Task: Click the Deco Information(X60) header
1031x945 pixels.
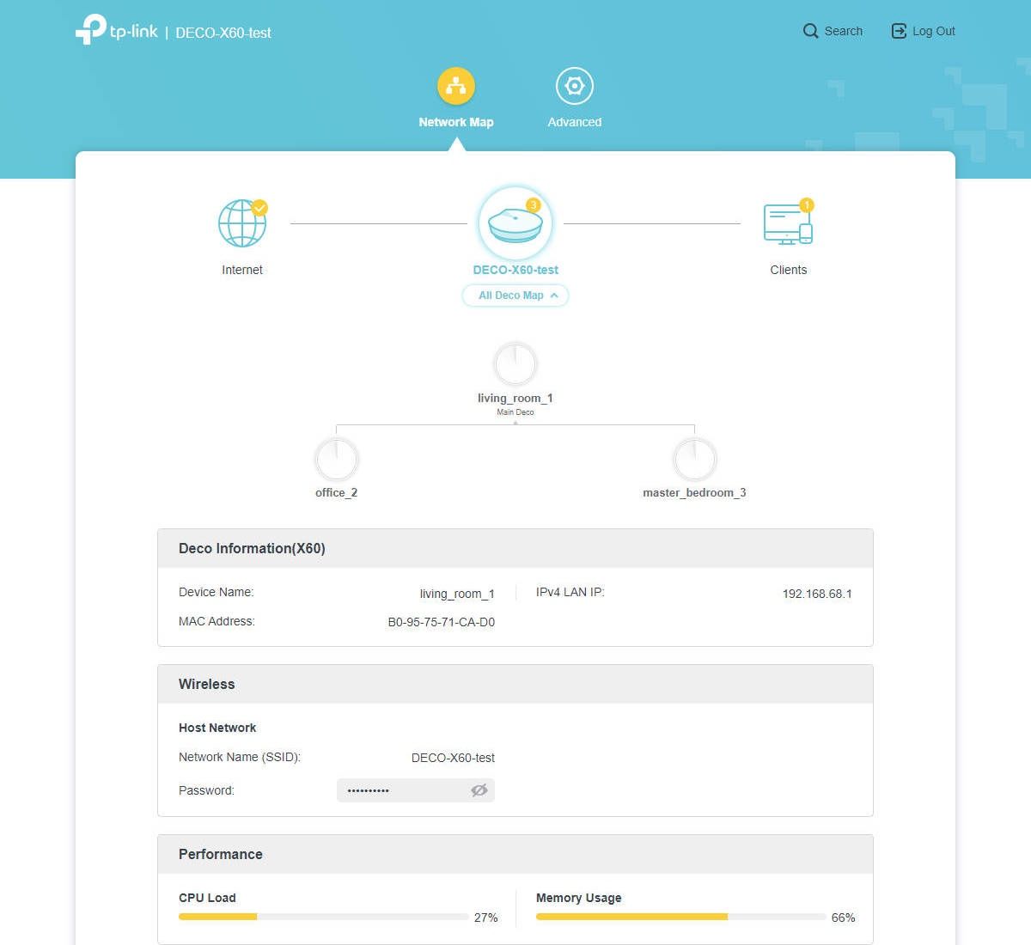Action: (515, 548)
